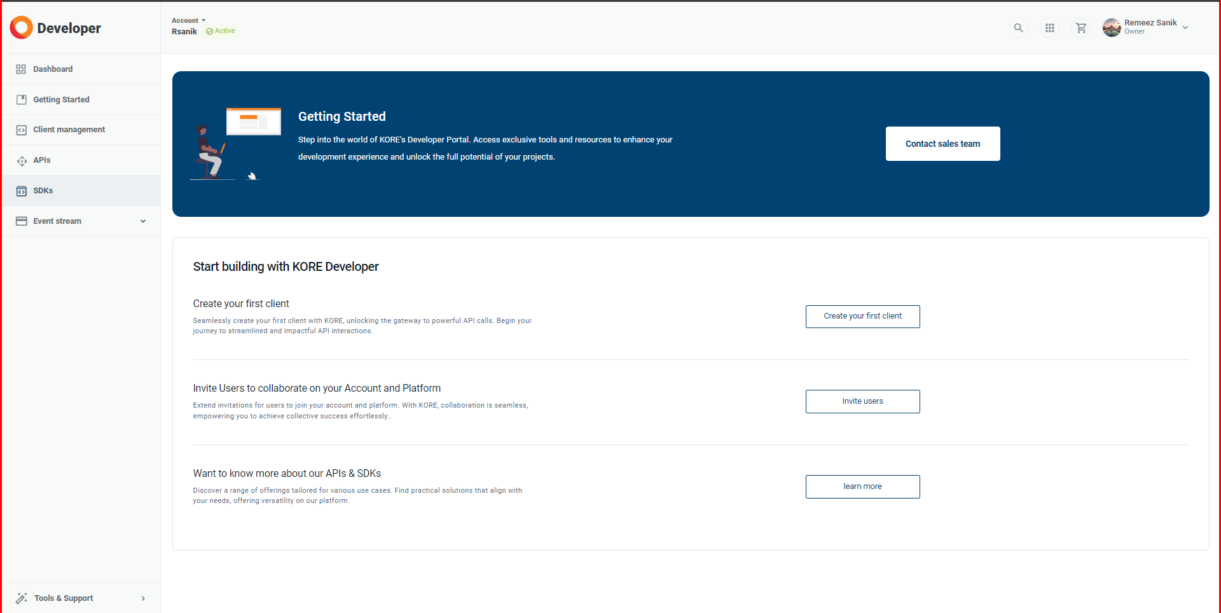Open the apps grid launcher
This screenshot has height=613, width=1221.
pyautogui.click(x=1049, y=28)
